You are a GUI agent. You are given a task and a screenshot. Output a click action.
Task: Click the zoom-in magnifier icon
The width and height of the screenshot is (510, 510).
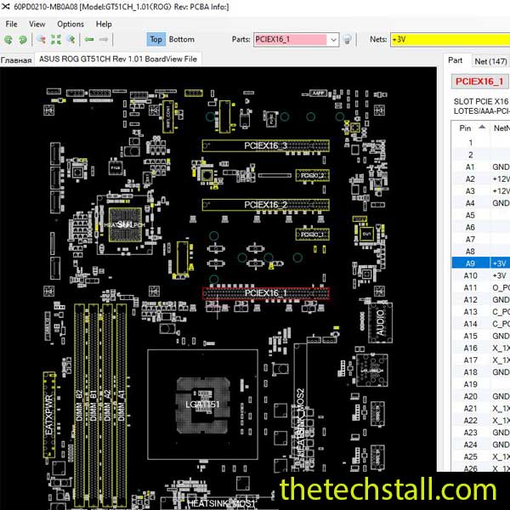(71, 40)
